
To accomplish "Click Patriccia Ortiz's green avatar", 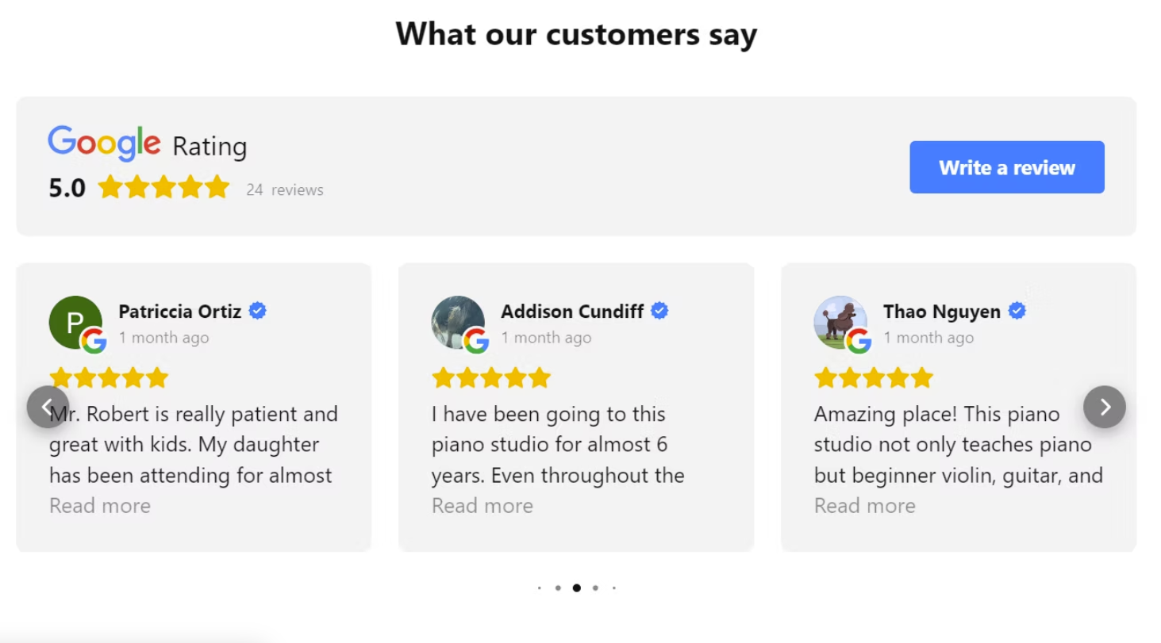I will (x=75, y=322).
